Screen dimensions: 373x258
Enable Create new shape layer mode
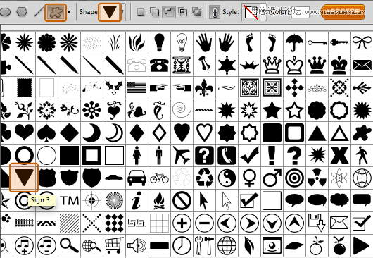(x=141, y=12)
